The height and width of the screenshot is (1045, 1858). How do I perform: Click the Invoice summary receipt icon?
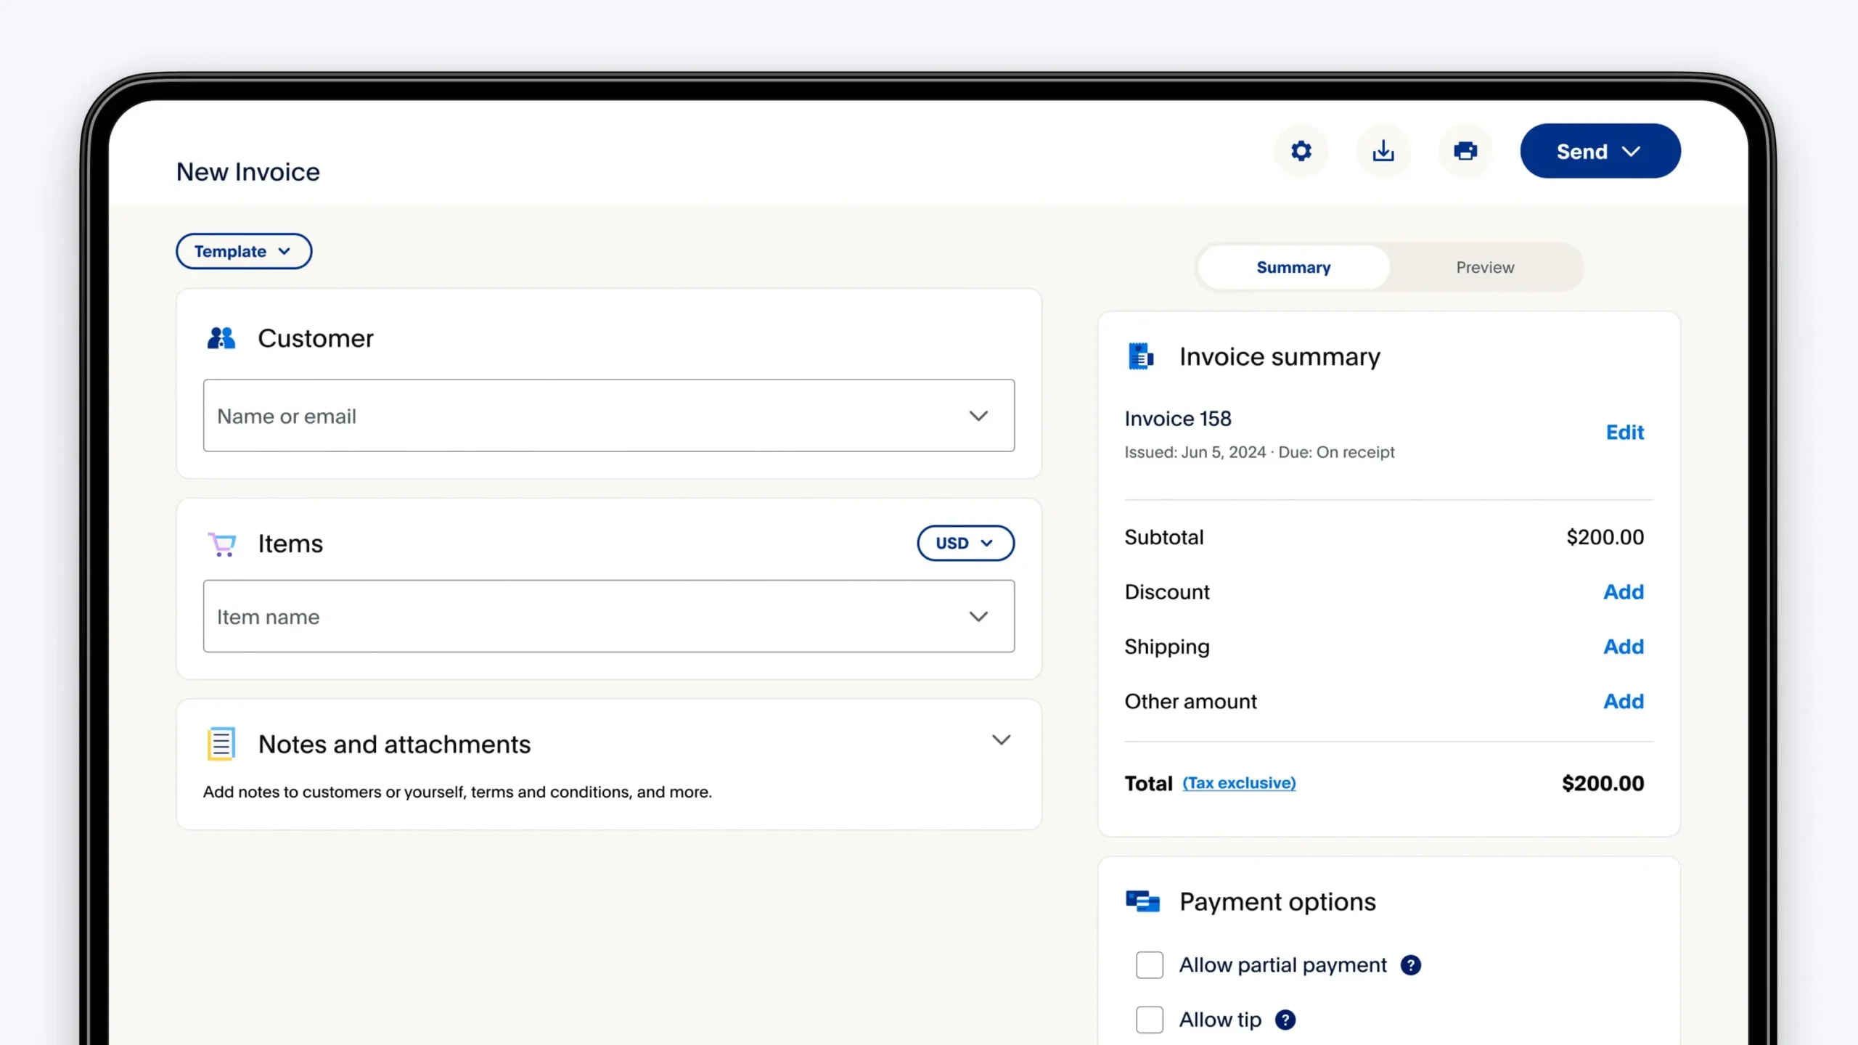tap(1140, 356)
